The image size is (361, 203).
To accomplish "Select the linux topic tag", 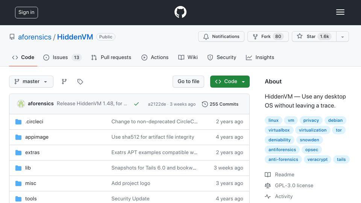I will (x=273, y=120).
